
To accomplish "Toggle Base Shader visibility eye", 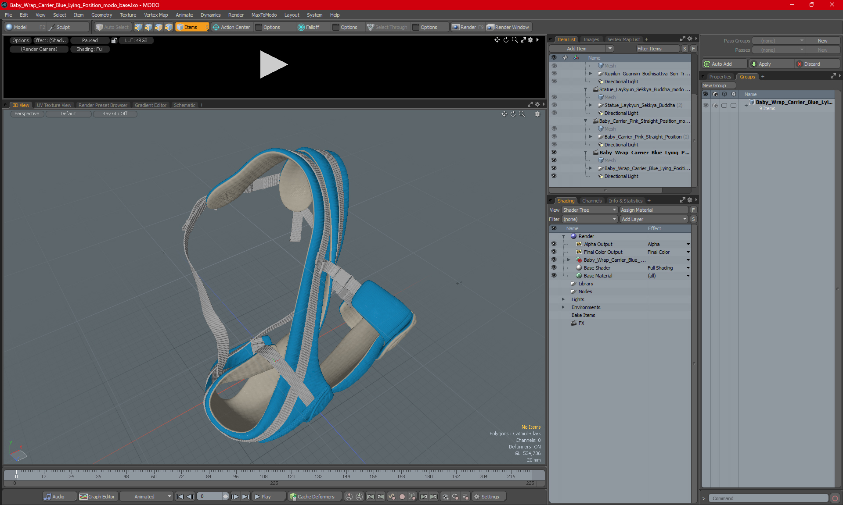I will (x=554, y=268).
